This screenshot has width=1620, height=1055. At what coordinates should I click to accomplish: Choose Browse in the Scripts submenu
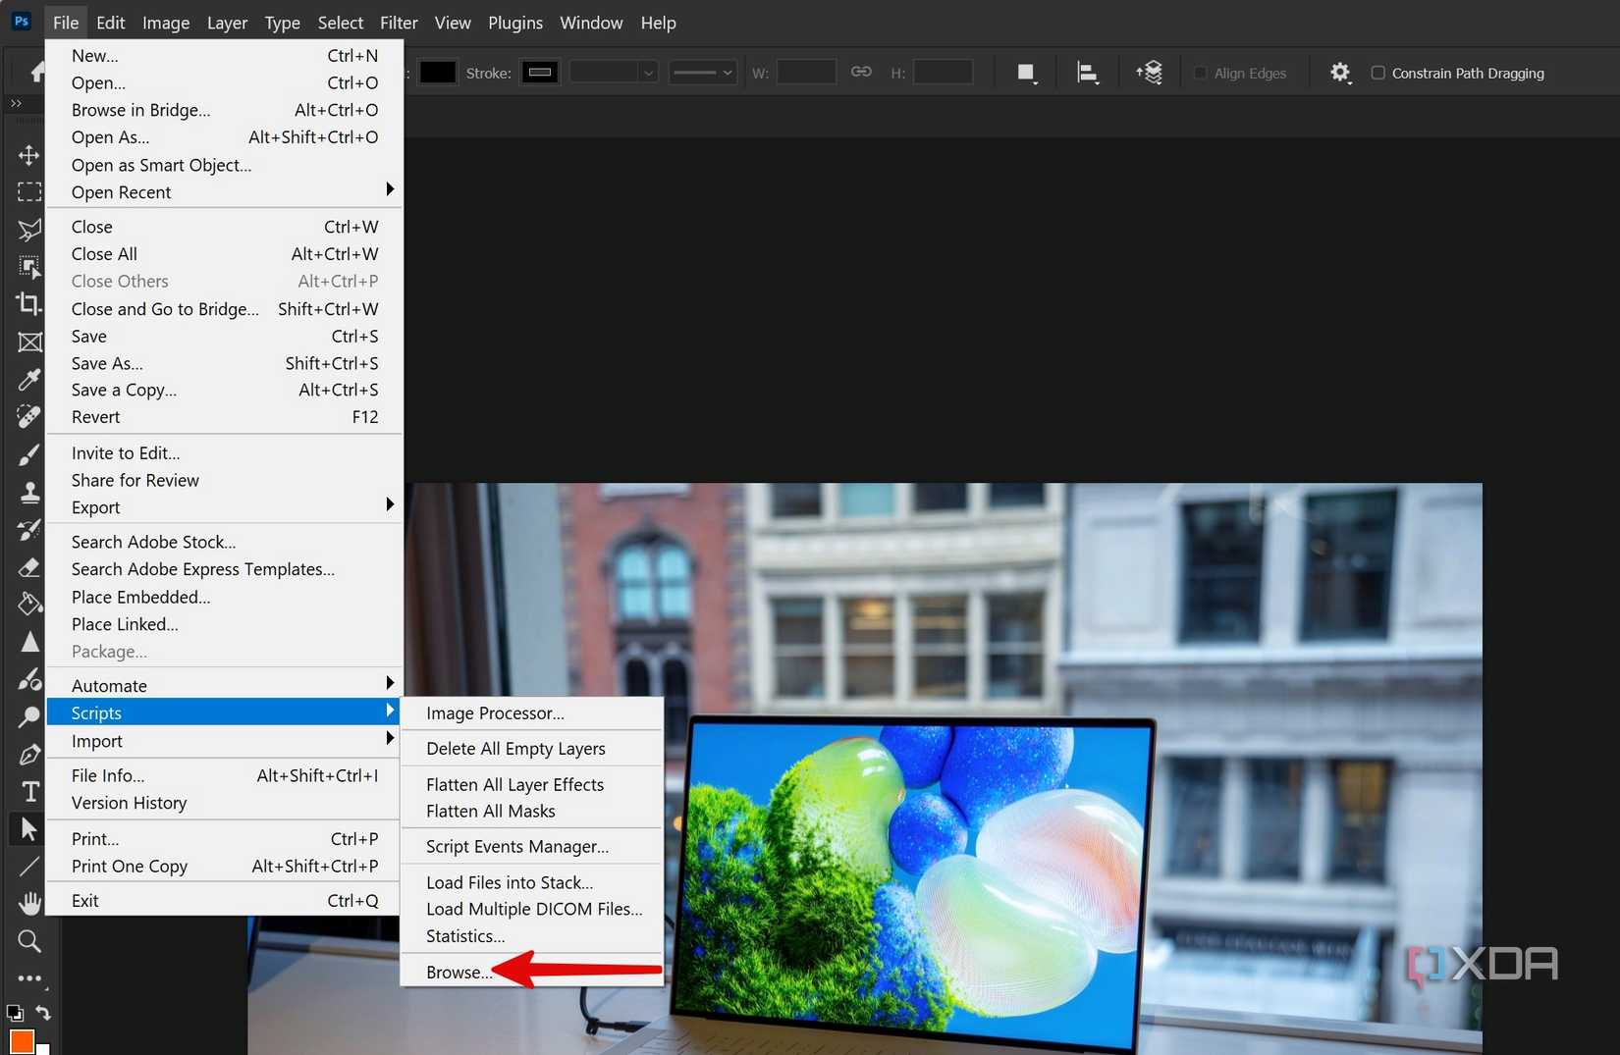[458, 972]
